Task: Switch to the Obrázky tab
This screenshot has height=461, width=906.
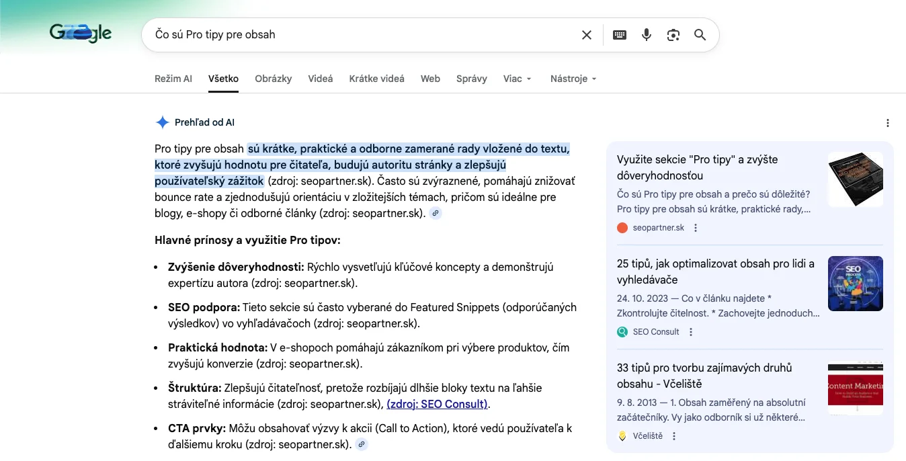Action: tap(273, 79)
